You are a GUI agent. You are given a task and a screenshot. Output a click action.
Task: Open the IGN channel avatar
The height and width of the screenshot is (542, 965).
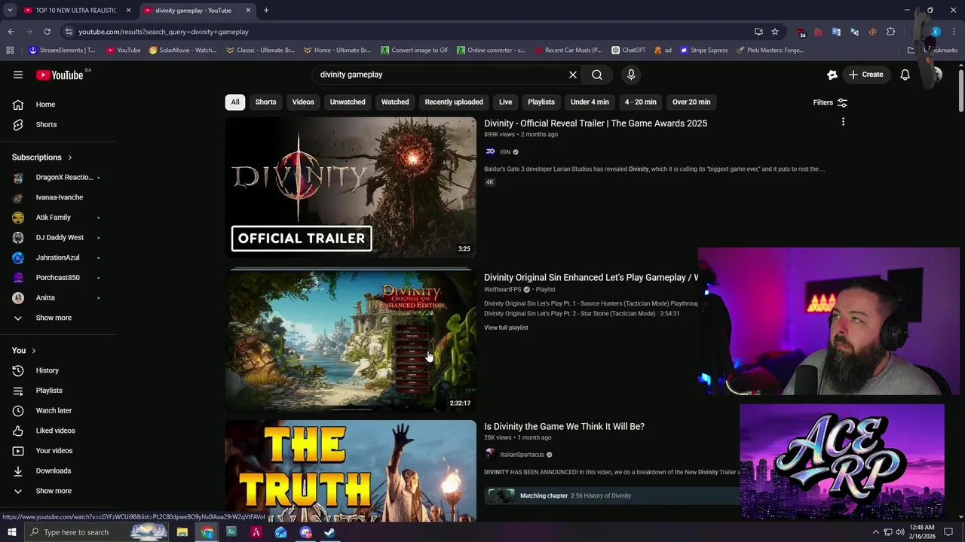(490, 151)
